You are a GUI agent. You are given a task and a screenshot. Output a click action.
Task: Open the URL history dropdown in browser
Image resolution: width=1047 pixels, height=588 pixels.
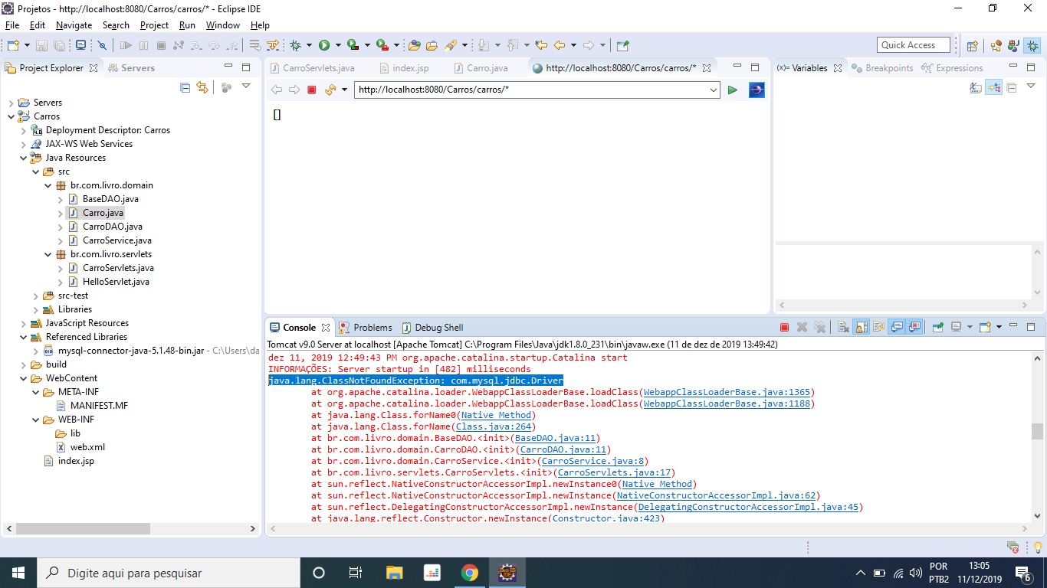coord(714,90)
